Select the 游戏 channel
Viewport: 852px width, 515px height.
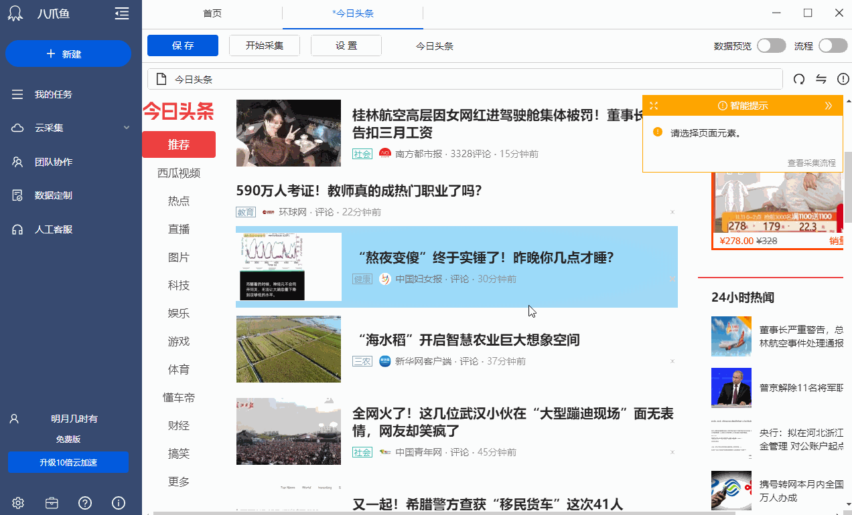[x=179, y=342]
